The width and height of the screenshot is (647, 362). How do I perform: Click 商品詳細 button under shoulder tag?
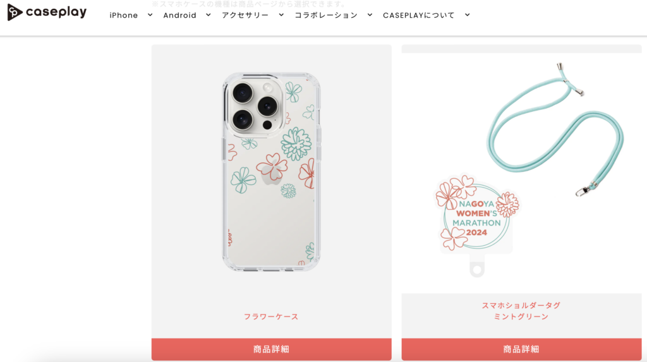tap(521, 349)
